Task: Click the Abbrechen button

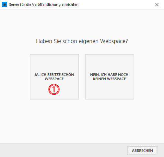Action: (142, 151)
